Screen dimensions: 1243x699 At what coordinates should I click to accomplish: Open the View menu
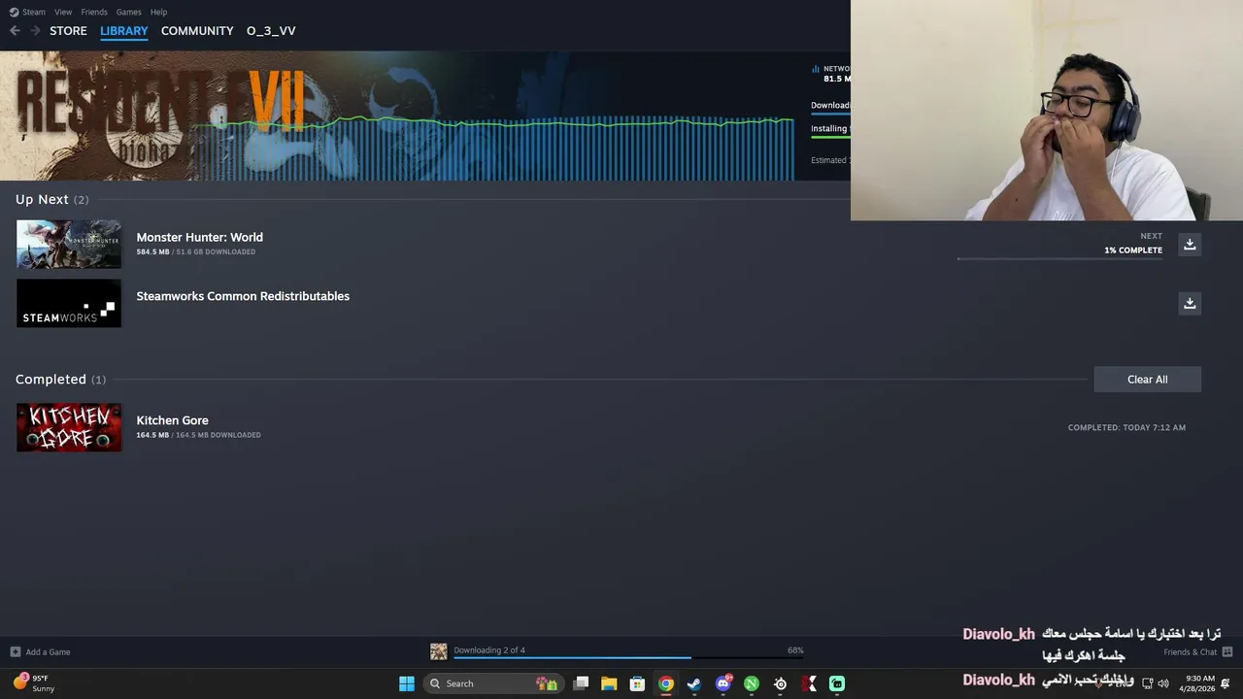point(63,12)
